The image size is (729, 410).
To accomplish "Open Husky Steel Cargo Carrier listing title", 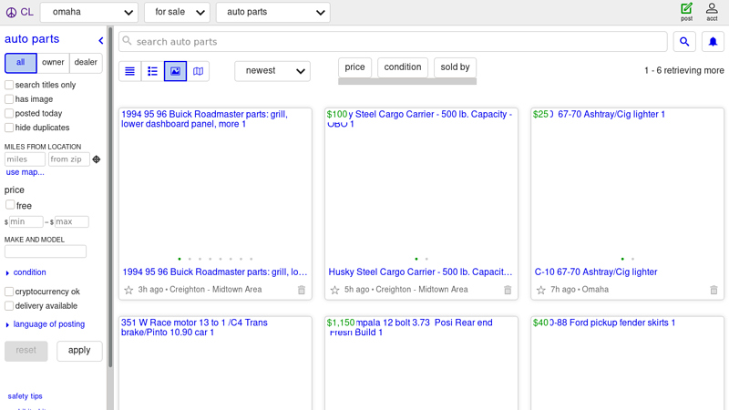I will tap(420, 272).
